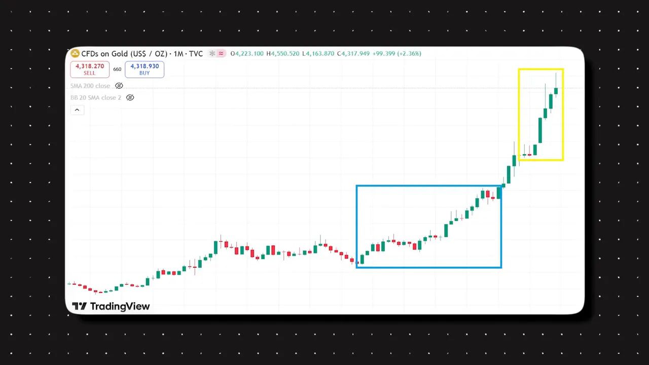Click the upward chevron icon below the indicators

click(x=77, y=109)
